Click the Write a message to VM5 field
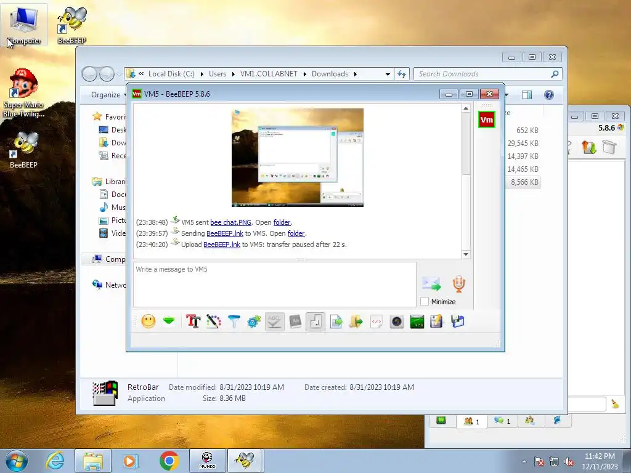Screen dimensions: 631x473 click(274, 285)
